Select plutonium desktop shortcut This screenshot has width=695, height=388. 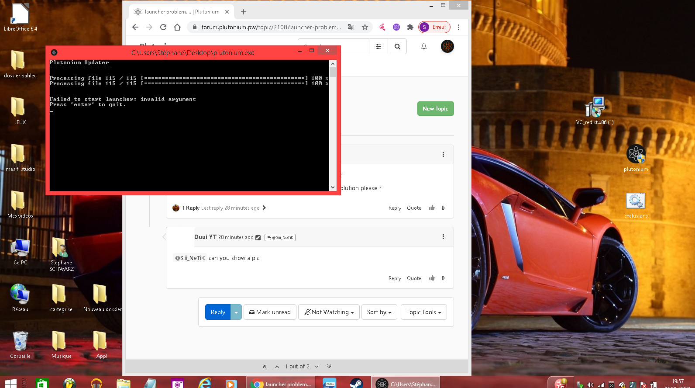point(636,158)
